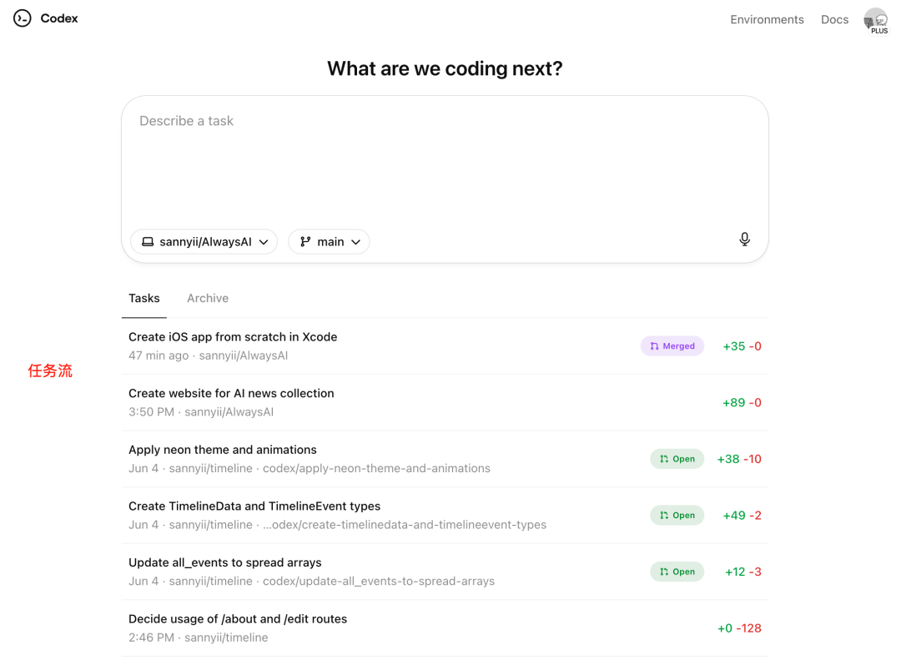
Task: Open the AI news collection website task
Action: click(231, 393)
